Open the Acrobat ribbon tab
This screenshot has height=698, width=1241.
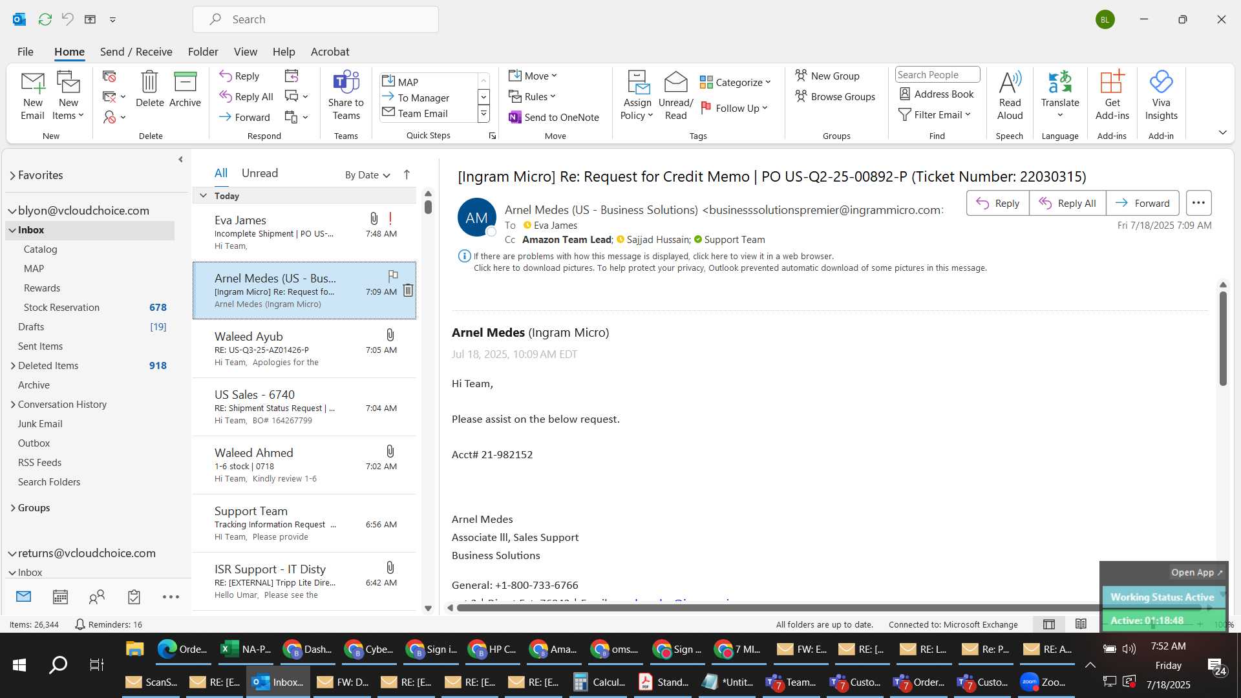tap(330, 52)
